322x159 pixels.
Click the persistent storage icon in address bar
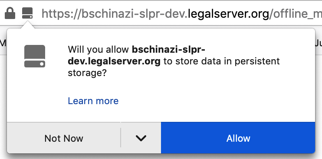point(27,13)
